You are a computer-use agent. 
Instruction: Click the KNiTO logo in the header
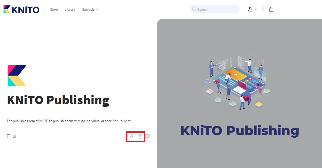tap(21, 9)
